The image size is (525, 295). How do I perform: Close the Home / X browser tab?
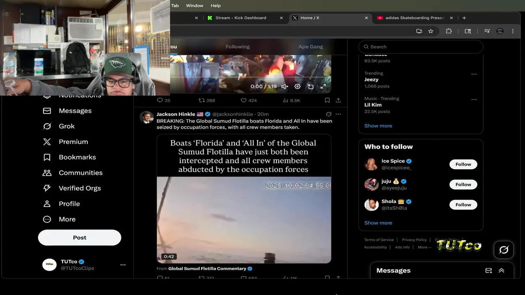click(366, 18)
